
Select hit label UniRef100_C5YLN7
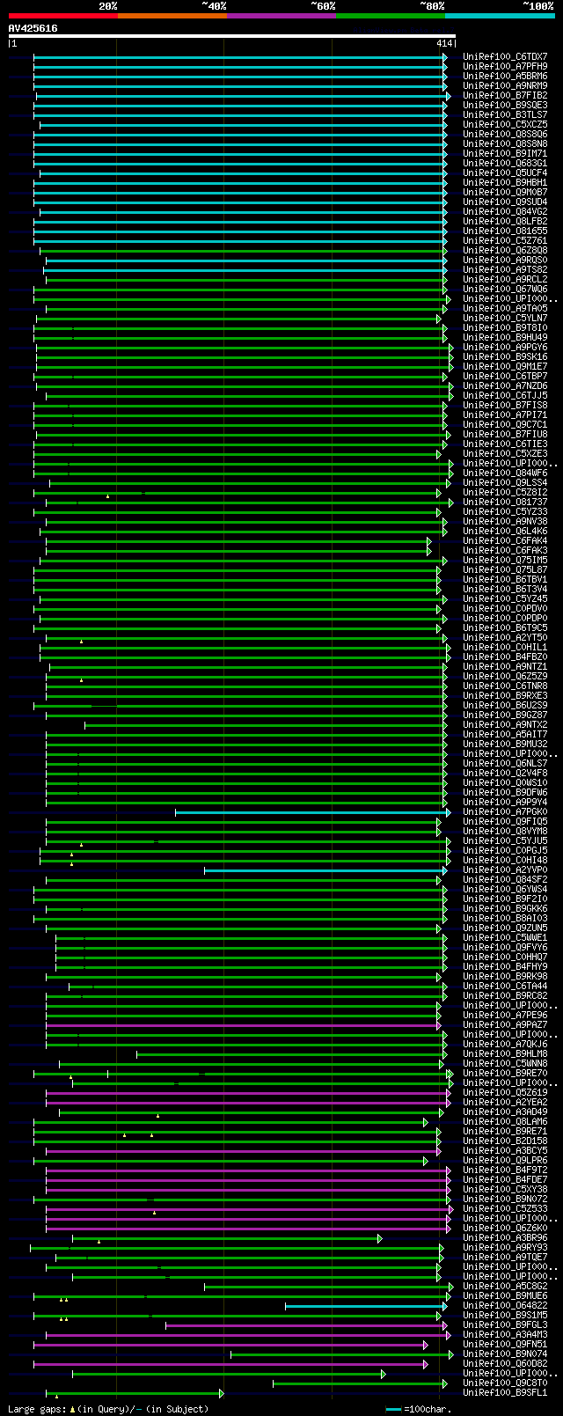coord(505,318)
